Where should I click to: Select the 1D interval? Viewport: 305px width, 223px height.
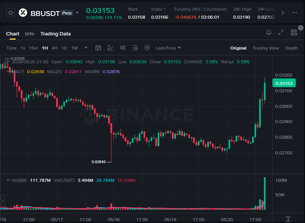coord(64,48)
